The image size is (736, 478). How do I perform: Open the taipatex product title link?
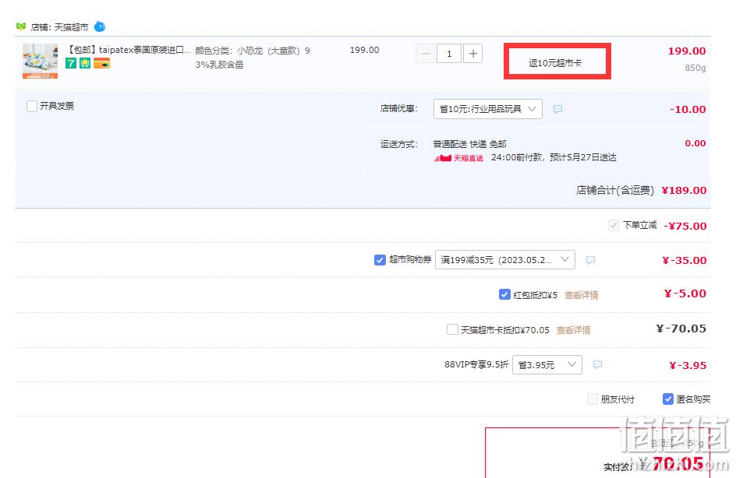[128, 50]
